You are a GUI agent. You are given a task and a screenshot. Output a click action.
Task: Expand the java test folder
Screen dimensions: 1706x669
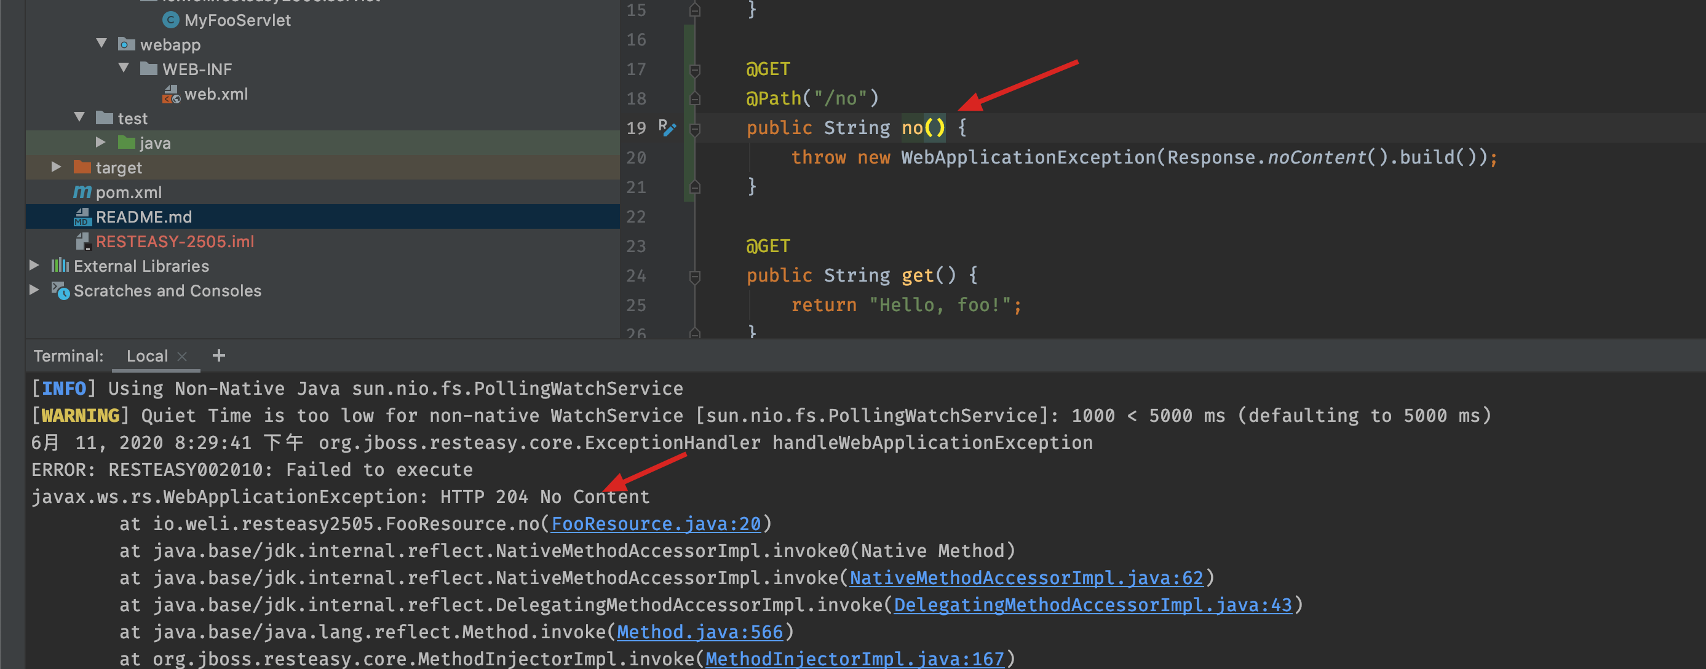pos(101,143)
